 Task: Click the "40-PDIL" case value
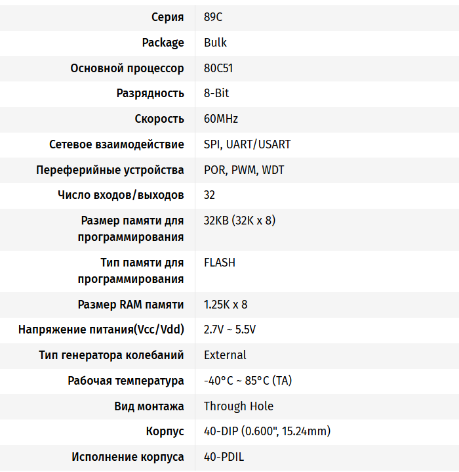click(x=224, y=457)
